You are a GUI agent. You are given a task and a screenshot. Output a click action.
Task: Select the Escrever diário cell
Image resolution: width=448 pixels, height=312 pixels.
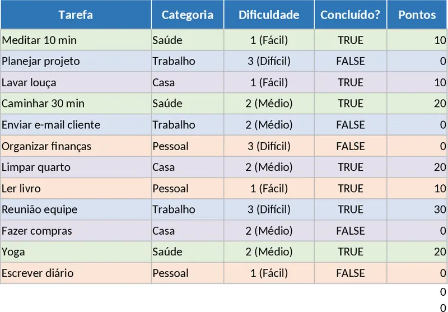(x=76, y=273)
